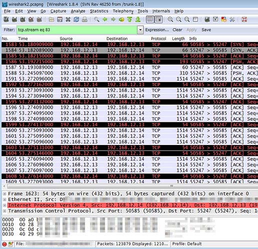Image resolution: width=258 pixels, height=249 pixels.
Task: Zoom in on packet text
Action: [x=170, y=19]
